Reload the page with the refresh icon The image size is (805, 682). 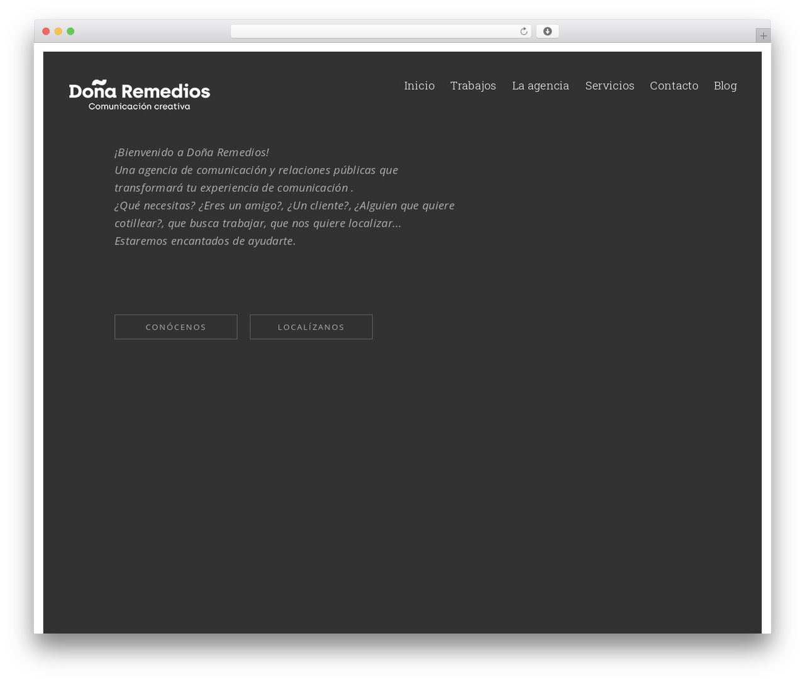click(x=523, y=31)
